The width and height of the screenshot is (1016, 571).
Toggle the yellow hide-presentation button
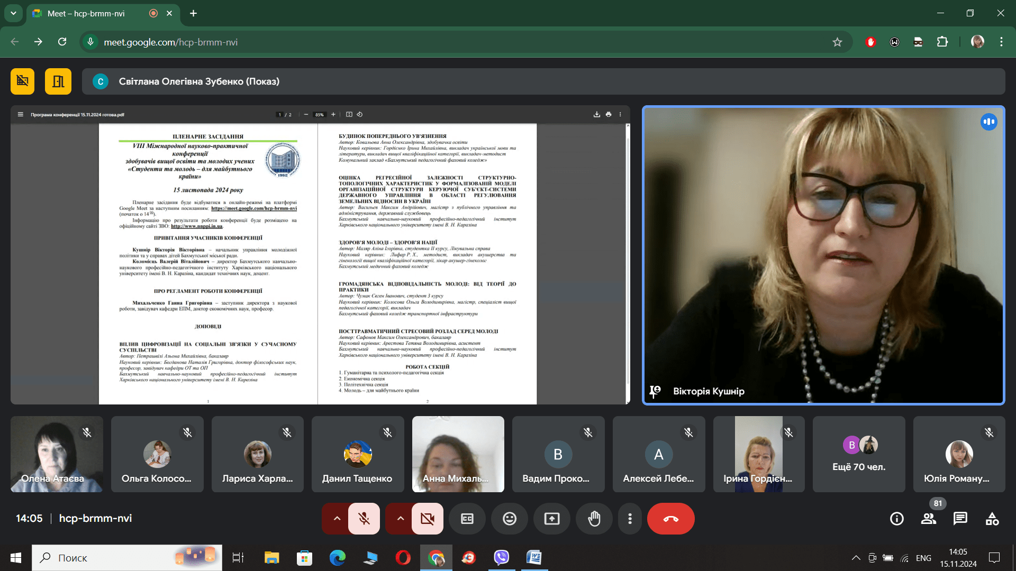coord(22,81)
